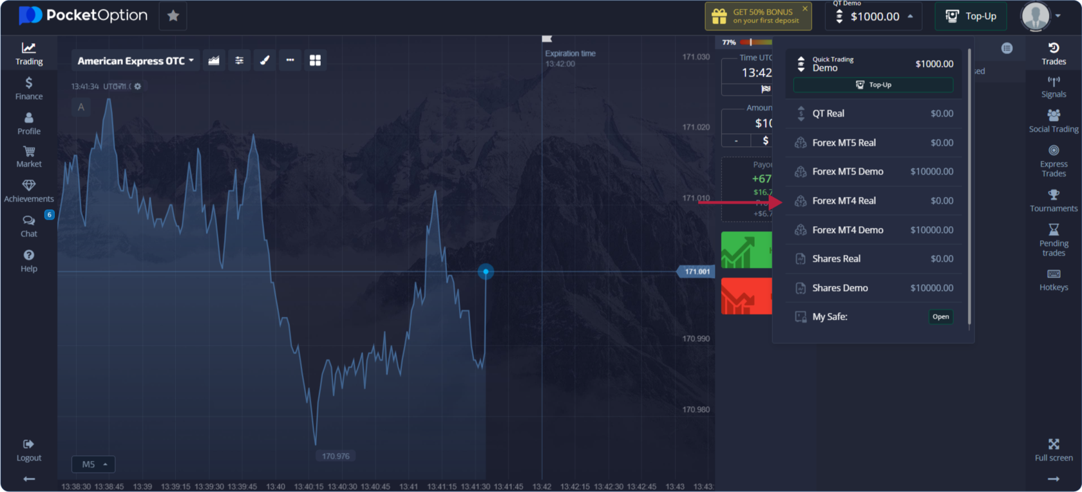Decrease trade amount with minus
Screen dimensions: 1082x492
coord(736,140)
